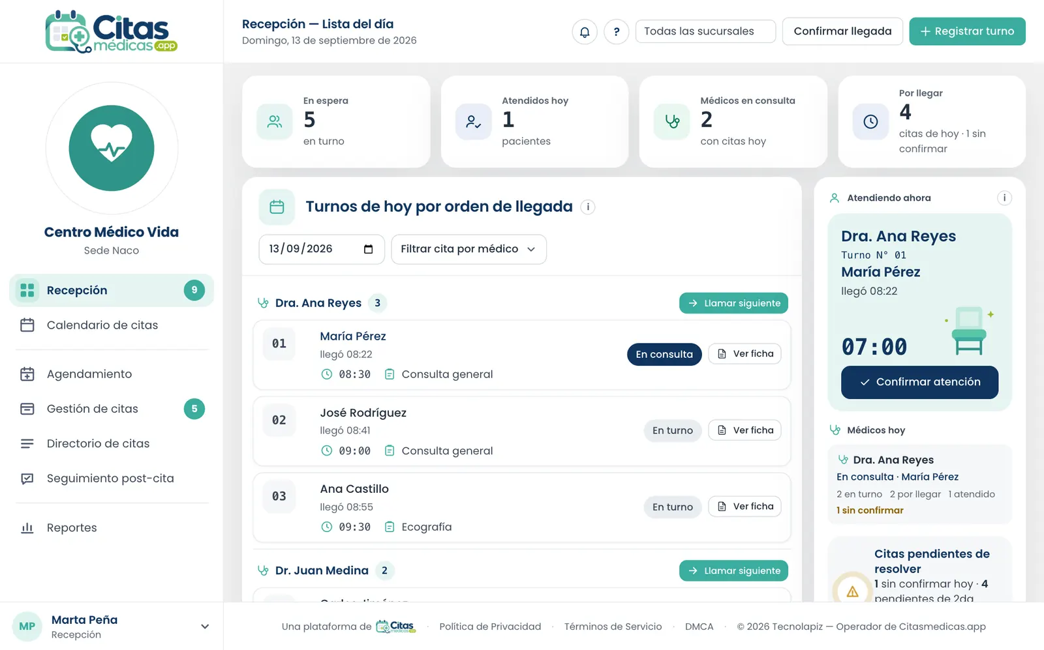Image resolution: width=1044 pixels, height=650 pixels.
Task: View ficha for José Rodríguez
Action: tap(745, 430)
